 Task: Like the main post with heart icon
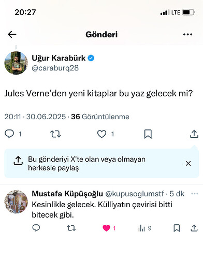click(102, 134)
